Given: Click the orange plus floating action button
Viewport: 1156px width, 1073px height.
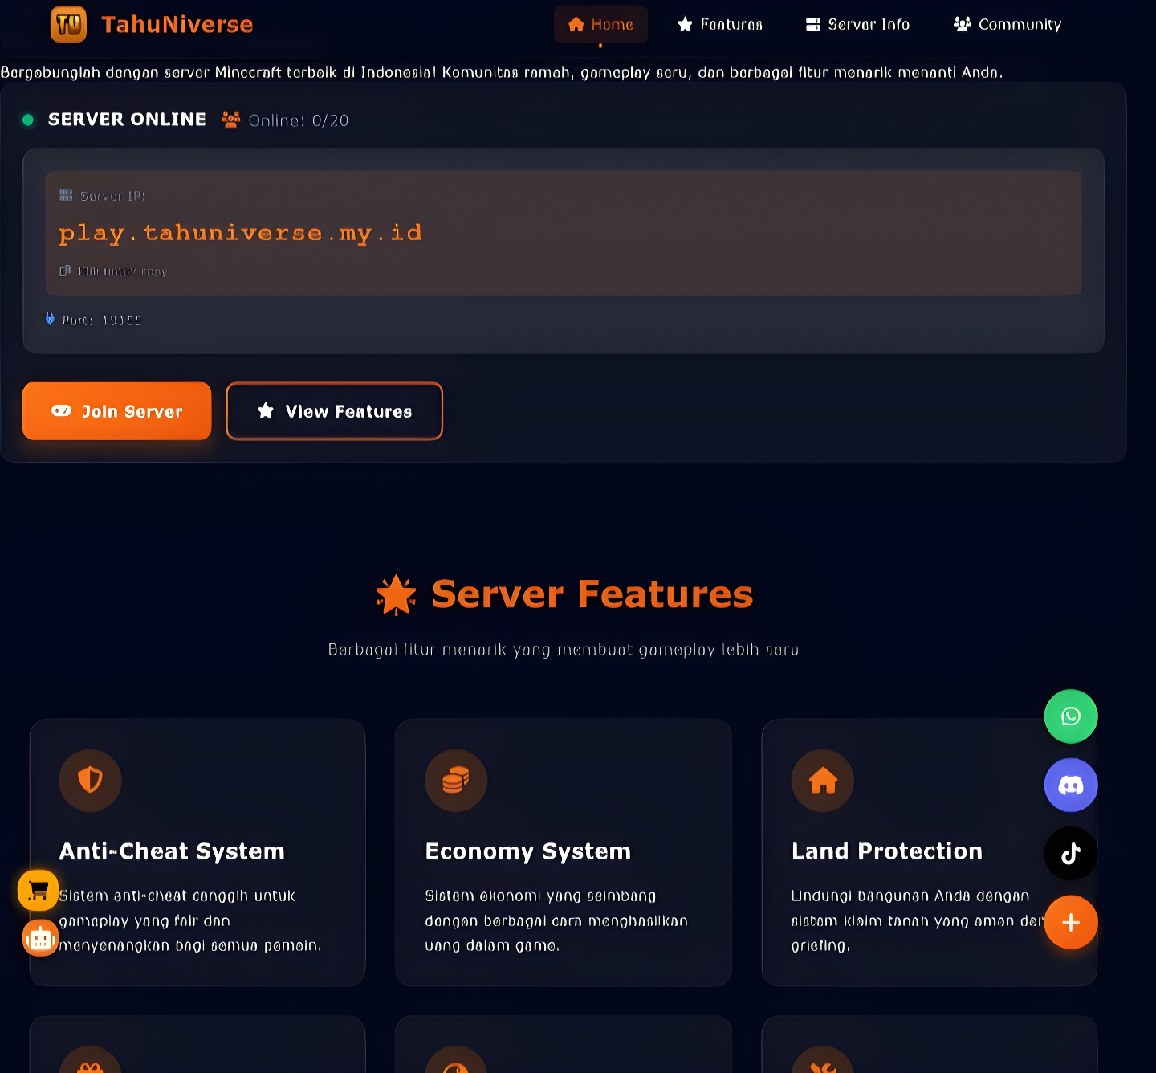Looking at the screenshot, I should point(1070,922).
